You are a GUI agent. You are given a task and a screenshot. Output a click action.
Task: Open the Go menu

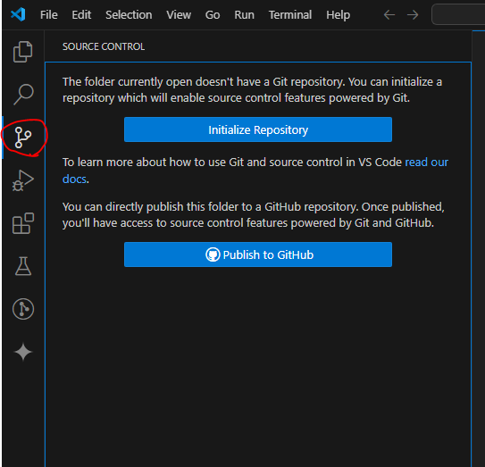pyautogui.click(x=213, y=15)
